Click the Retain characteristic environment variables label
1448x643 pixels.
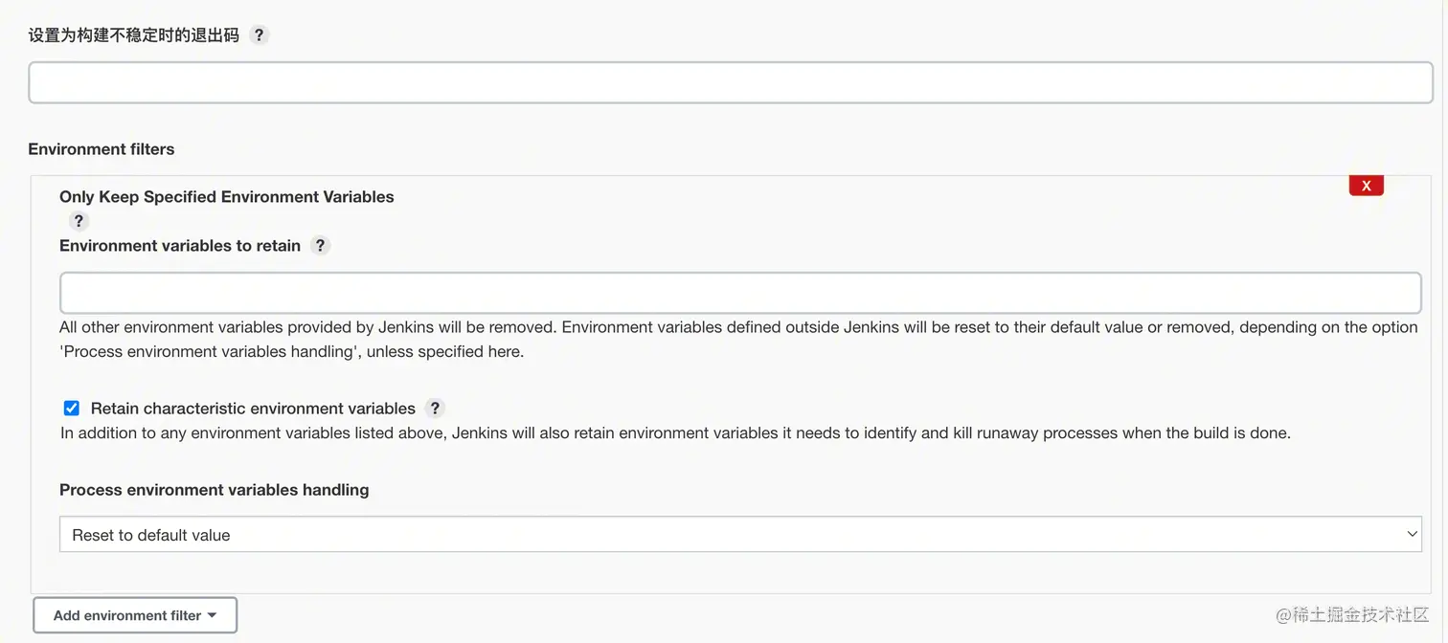(x=253, y=409)
